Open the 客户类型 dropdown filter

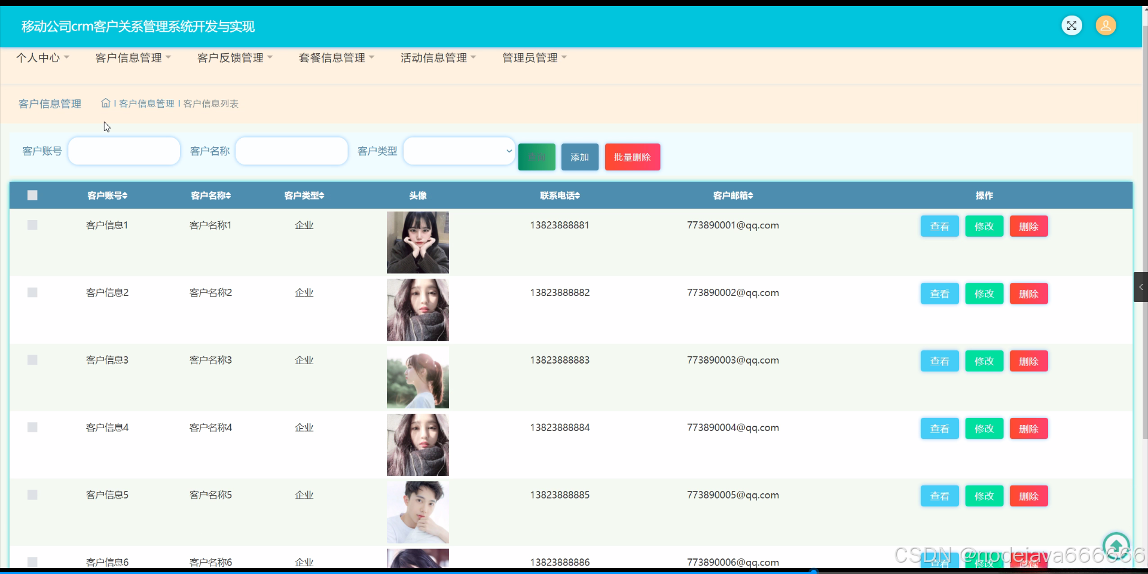pyautogui.click(x=459, y=151)
